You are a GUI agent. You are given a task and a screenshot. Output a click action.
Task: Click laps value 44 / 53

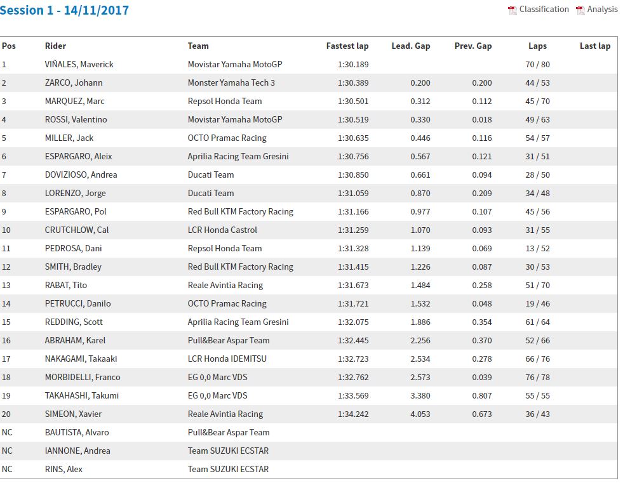[x=537, y=83]
